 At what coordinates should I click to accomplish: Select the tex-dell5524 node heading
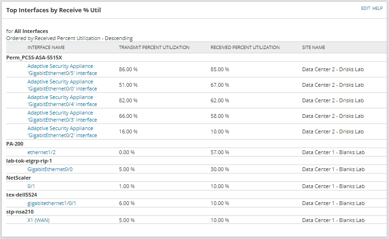(22, 195)
